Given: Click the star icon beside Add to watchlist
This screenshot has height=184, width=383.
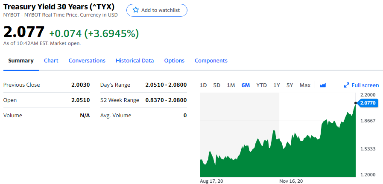Looking at the screenshot, I should (x=136, y=10).
